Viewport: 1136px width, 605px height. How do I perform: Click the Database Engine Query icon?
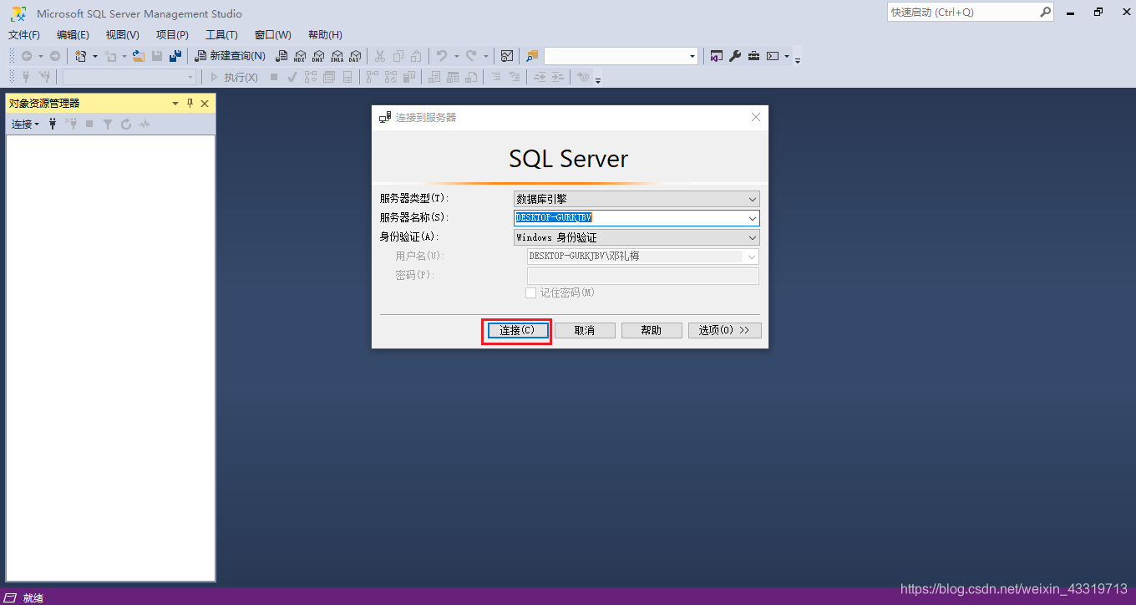tap(281, 56)
